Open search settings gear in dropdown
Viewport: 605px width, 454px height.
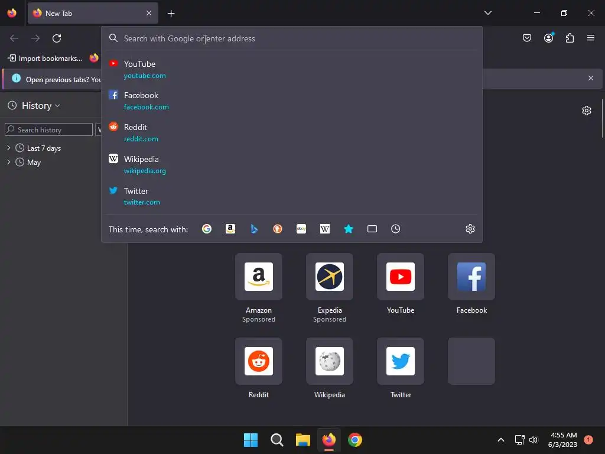pyautogui.click(x=470, y=229)
